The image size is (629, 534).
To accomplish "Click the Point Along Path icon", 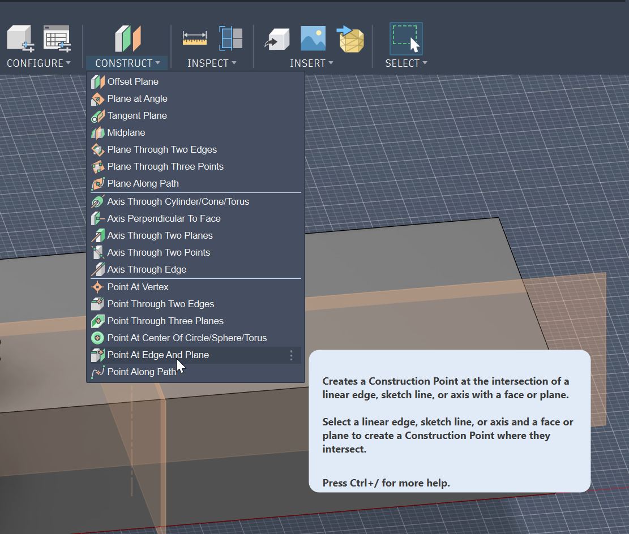I will pos(97,372).
